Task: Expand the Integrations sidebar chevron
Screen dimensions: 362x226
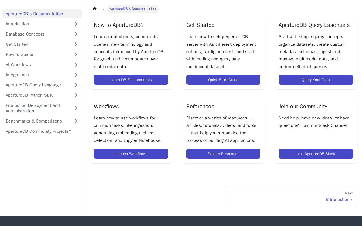Action: tap(76, 75)
